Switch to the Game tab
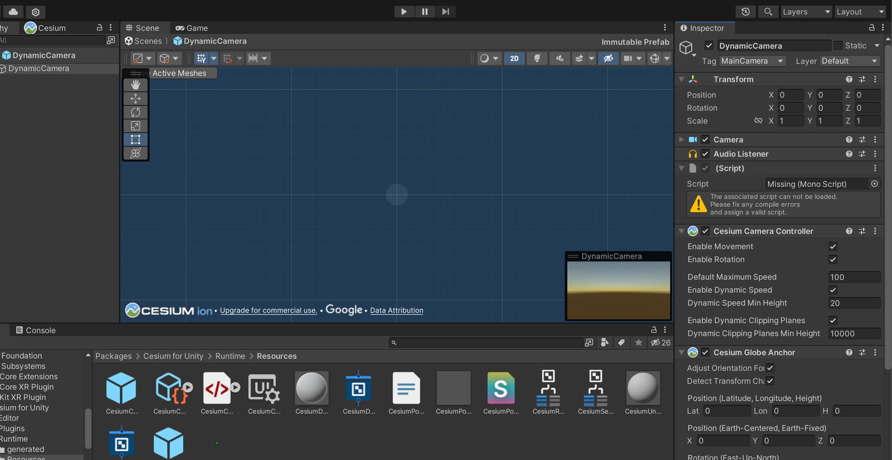 pyautogui.click(x=192, y=28)
